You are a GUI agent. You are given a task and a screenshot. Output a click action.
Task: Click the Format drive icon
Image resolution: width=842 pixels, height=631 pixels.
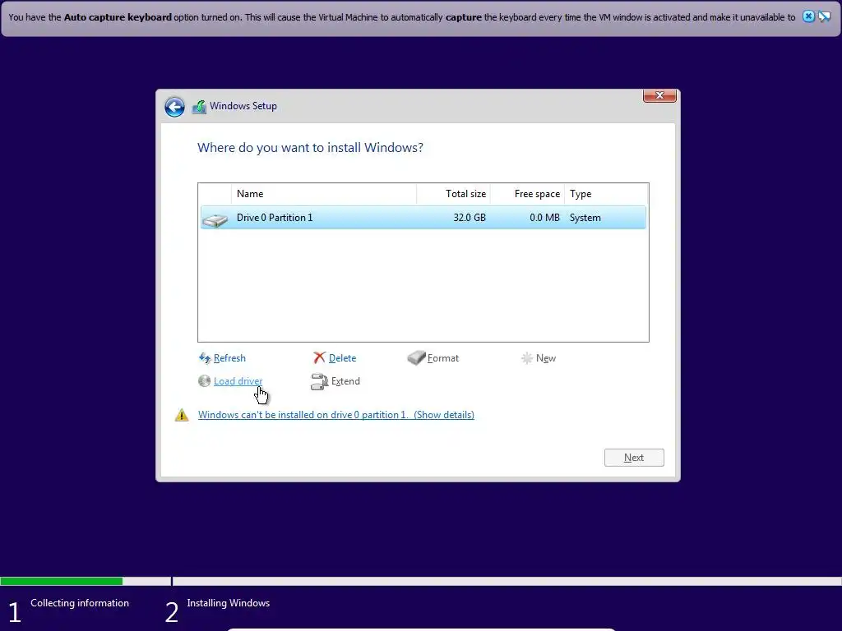click(x=416, y=358)
